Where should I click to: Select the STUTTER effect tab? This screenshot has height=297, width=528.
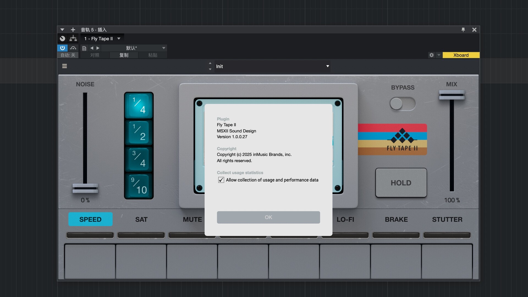pyautogui.click(x=447, y=219)
